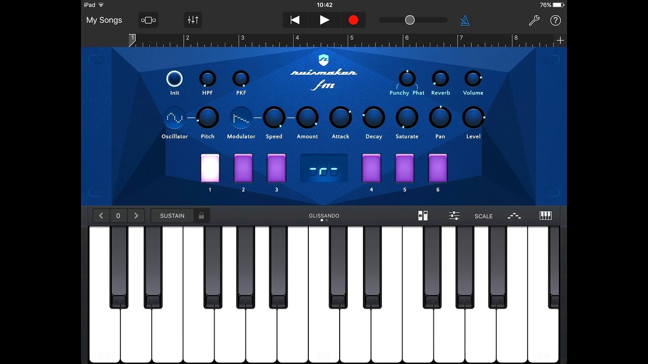Tap the center blue display
Image resolution: width=648 pixels, height=364 pixels.
(324, 168)
